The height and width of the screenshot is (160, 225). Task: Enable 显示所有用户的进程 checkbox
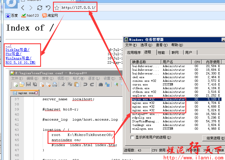tap(132, 137)
